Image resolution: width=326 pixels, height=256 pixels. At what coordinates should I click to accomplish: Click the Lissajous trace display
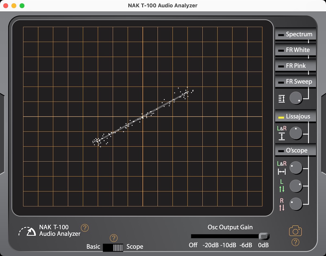[143, 116]
